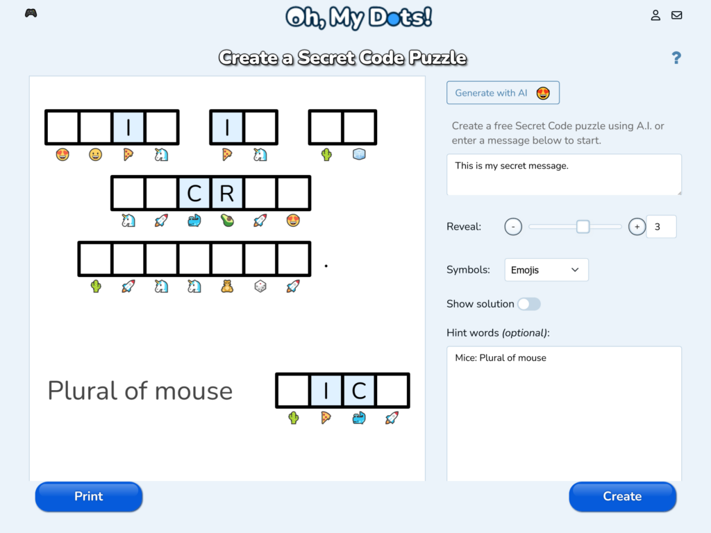Open the Symbols dropdown showing Emojis
711x533 pixels.
tap(546, 269)
